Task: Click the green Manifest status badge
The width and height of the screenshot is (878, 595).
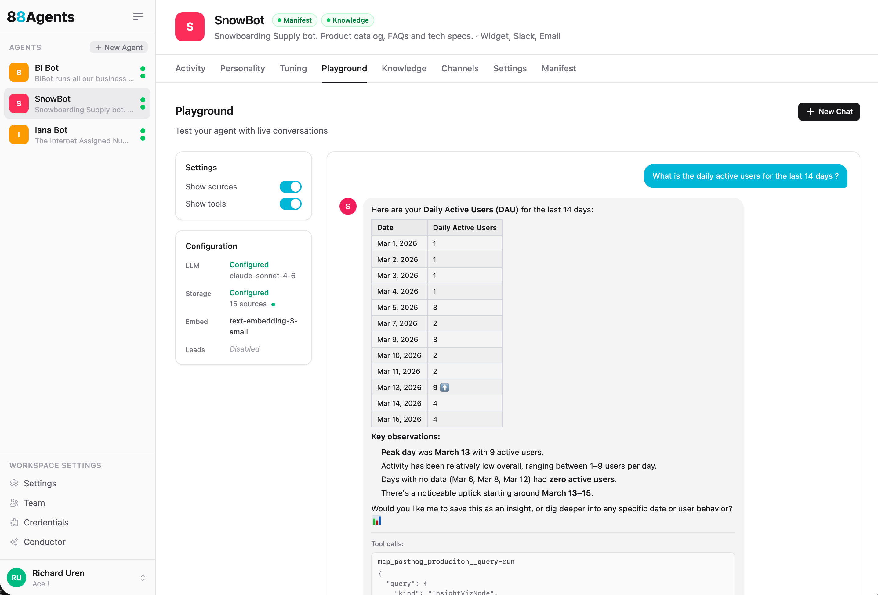Action: (x=294, y=20)
